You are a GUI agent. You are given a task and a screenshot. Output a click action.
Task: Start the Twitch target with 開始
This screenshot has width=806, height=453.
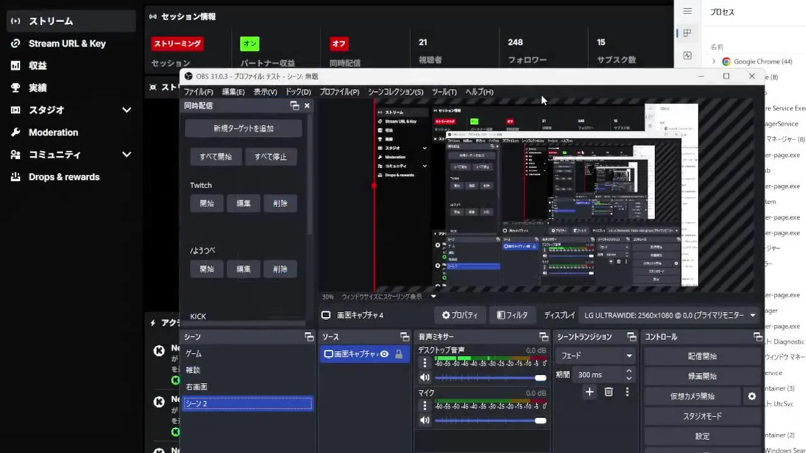point(207,203)
